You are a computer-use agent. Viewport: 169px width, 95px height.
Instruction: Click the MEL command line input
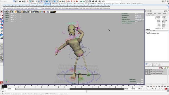tap(46, 92)
